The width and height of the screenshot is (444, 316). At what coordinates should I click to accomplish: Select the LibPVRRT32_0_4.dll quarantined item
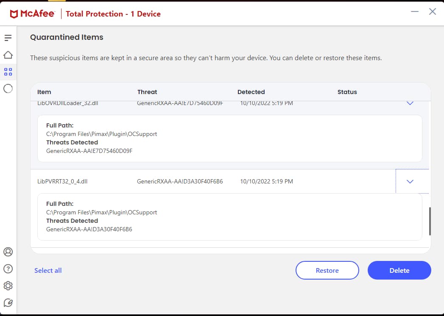click(63, 181)
